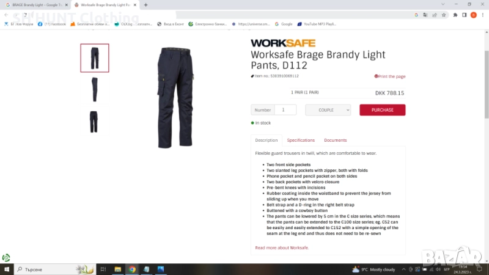Viewport: 489px width, 275px height.
Task: Switch to the Specifications tab
Action: pos(301,141)
